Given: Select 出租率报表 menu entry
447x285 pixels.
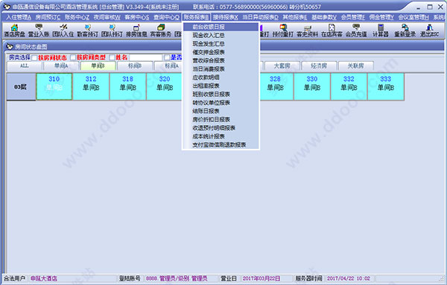Looking at the screenshot, I should pyautogui.click(x=221, y=86).
